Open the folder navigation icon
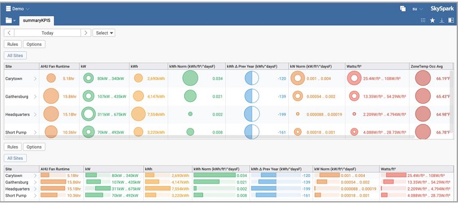 pos(9,20)
